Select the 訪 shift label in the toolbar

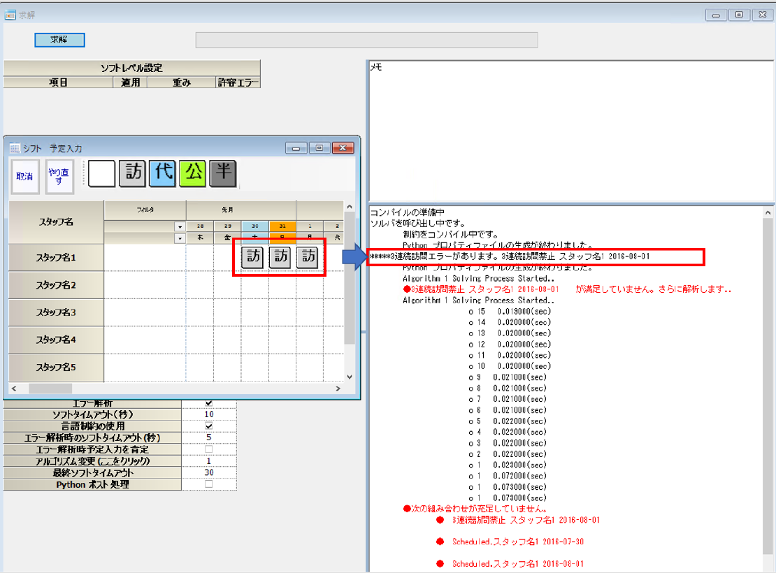[133, 174]
